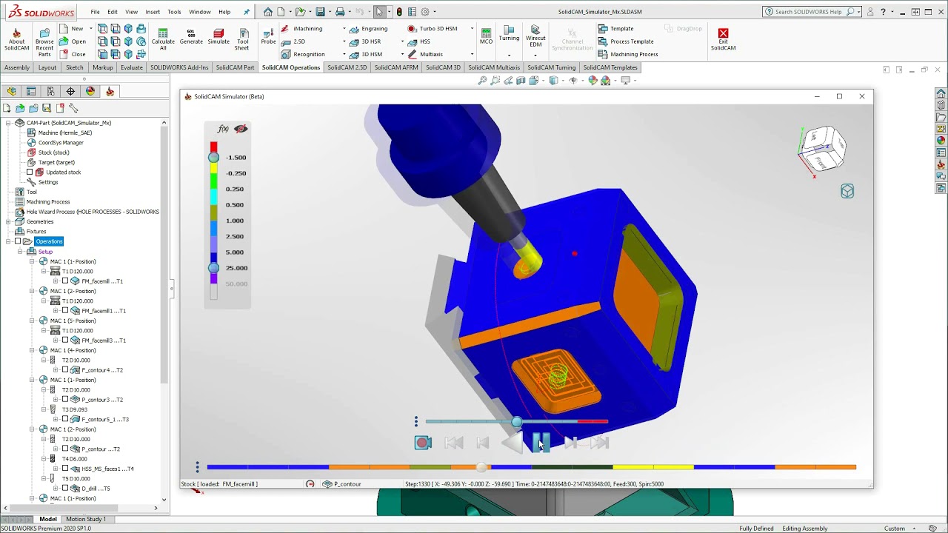Expand the Geometries node
Screen dimensions: 948x533
8,221
